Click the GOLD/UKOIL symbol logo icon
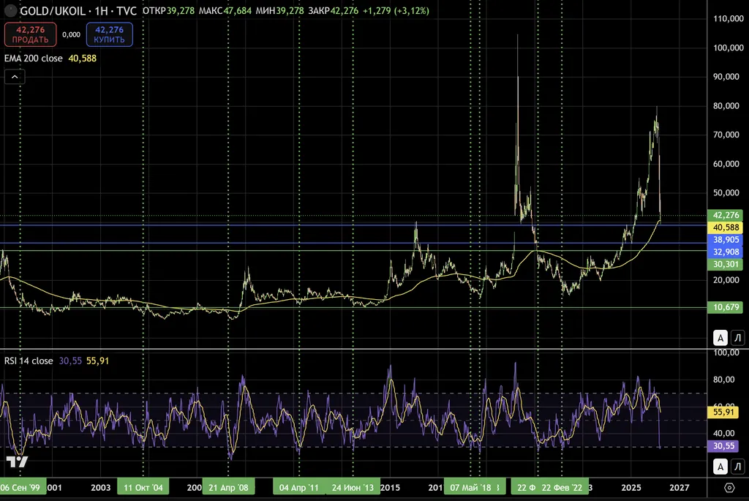The height and width of the screenshot is (501, 749). (10, 11)
